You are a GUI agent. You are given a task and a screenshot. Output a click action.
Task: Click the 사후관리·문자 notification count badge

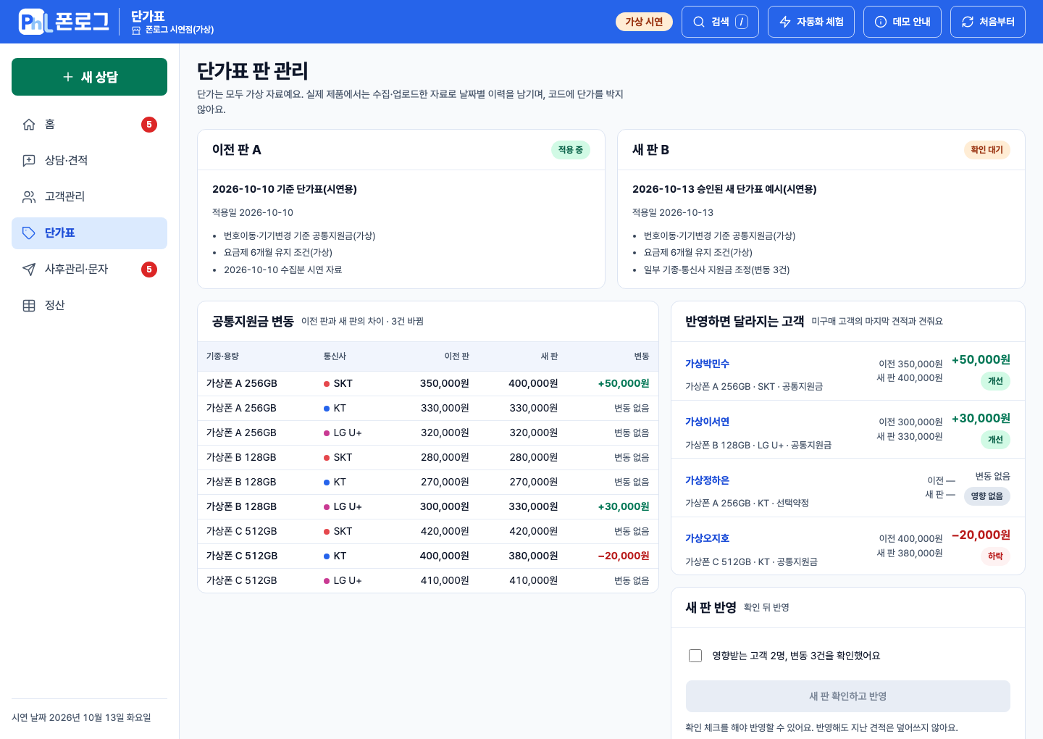click(x=149, y=270)
